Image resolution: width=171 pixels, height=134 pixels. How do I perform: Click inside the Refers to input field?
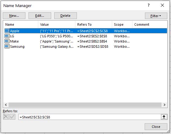[90, 117]
